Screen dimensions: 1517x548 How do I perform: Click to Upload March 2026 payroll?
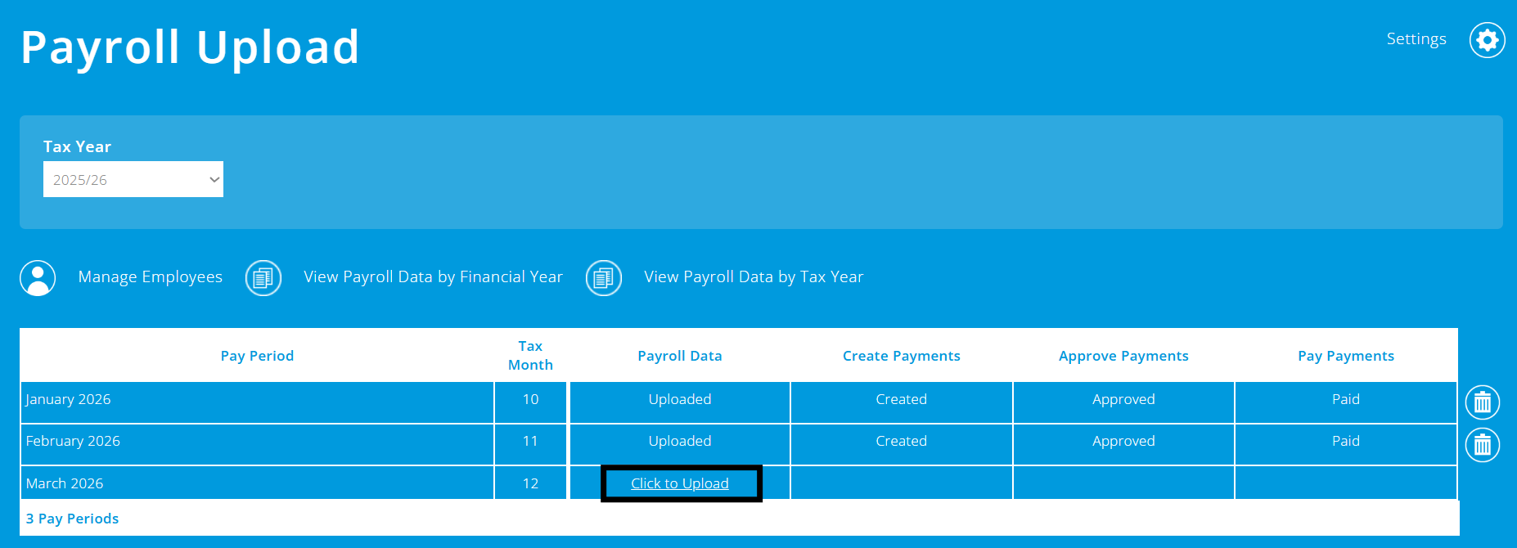(680, 483)
